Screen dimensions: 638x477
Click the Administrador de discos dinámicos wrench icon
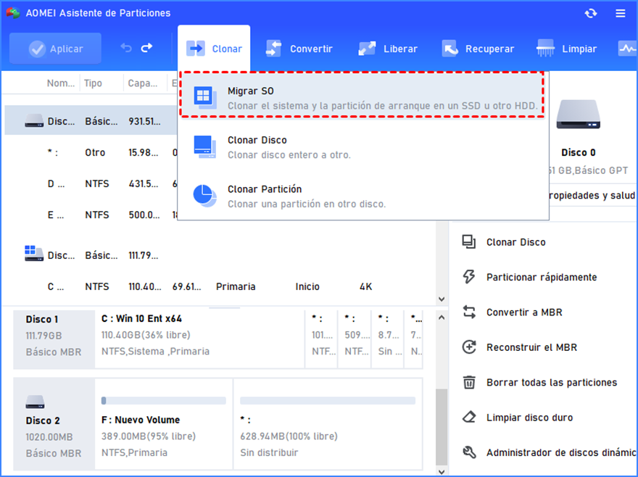click(469, 452)
